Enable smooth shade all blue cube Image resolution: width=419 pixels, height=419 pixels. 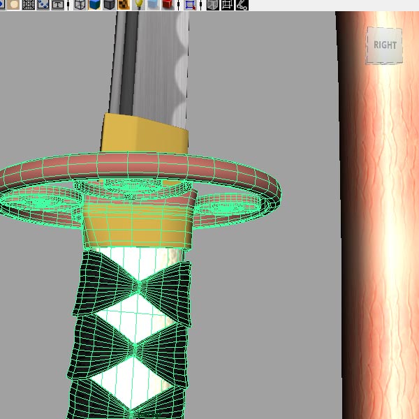(x=94, y=5)
